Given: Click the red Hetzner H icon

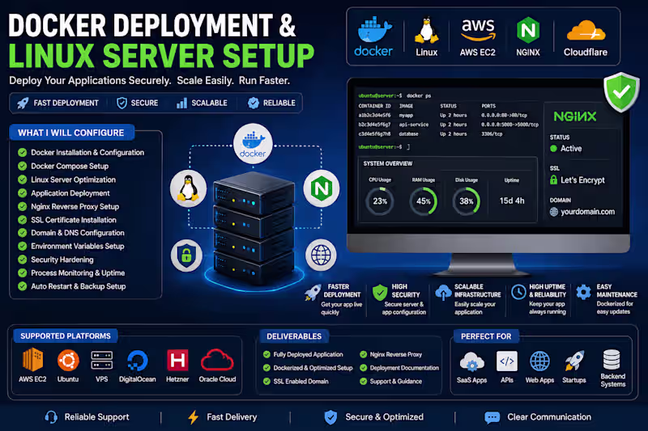Looking at the screenshot, I should coord(177,360).
